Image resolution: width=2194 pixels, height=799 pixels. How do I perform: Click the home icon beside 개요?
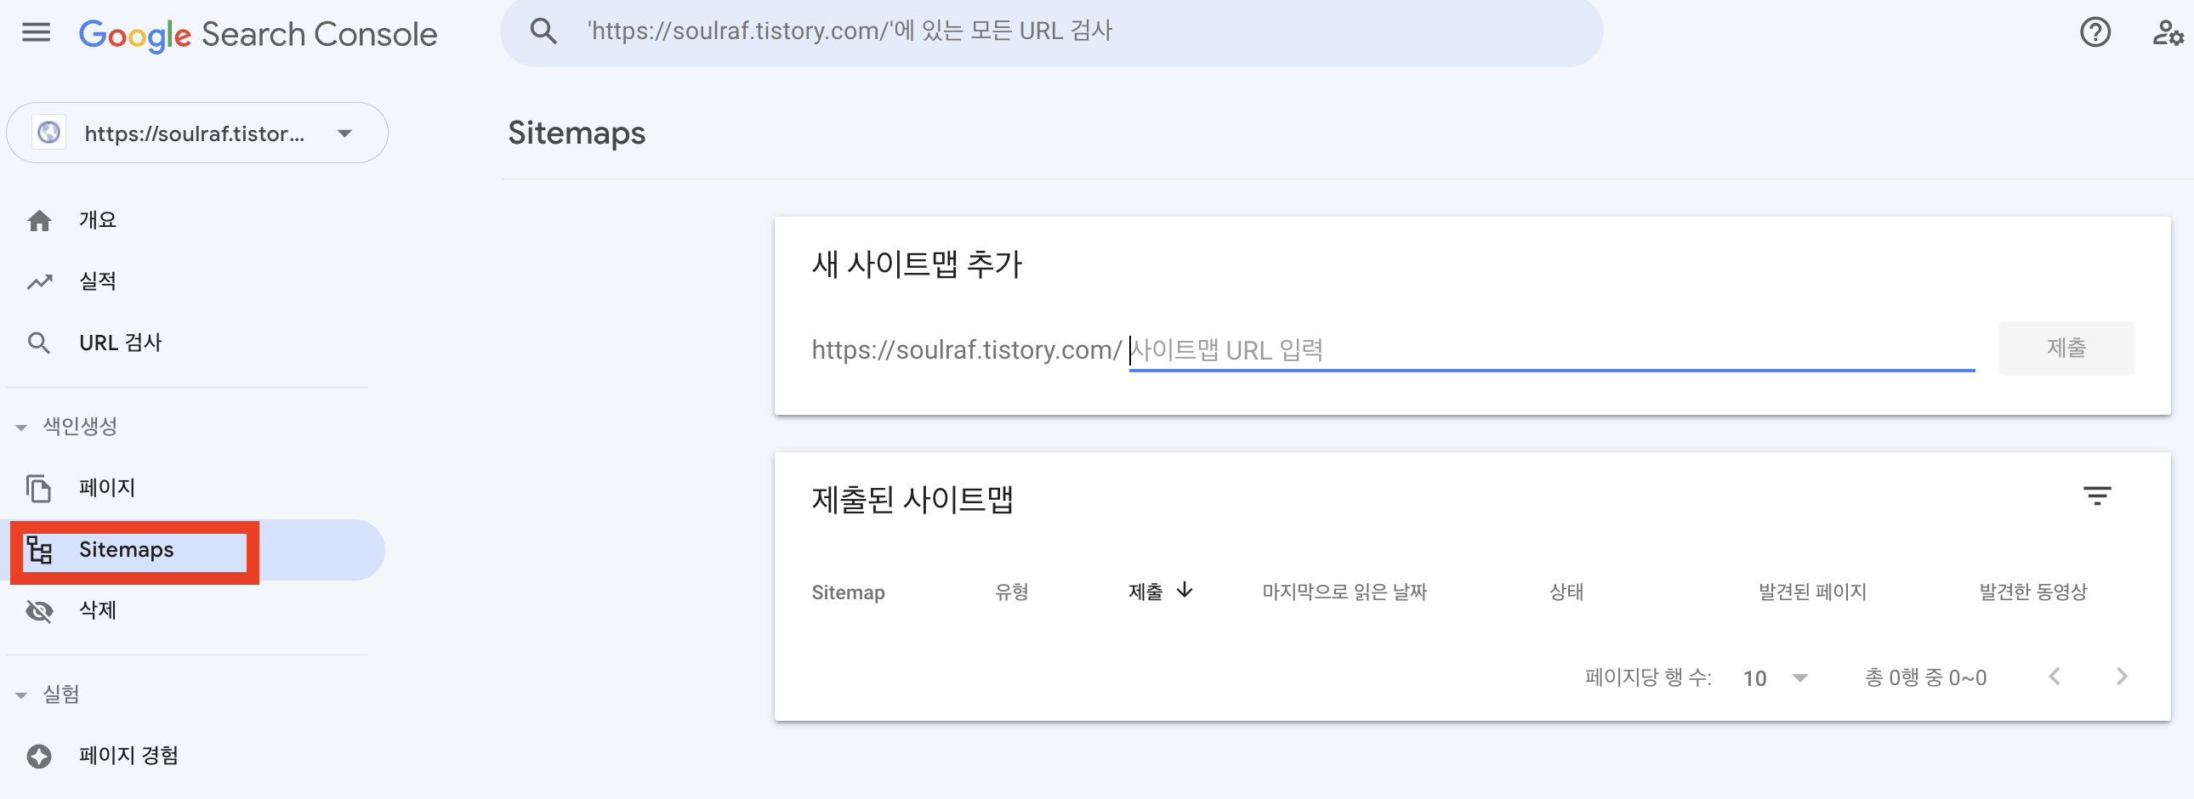click(x=39, y=220)
